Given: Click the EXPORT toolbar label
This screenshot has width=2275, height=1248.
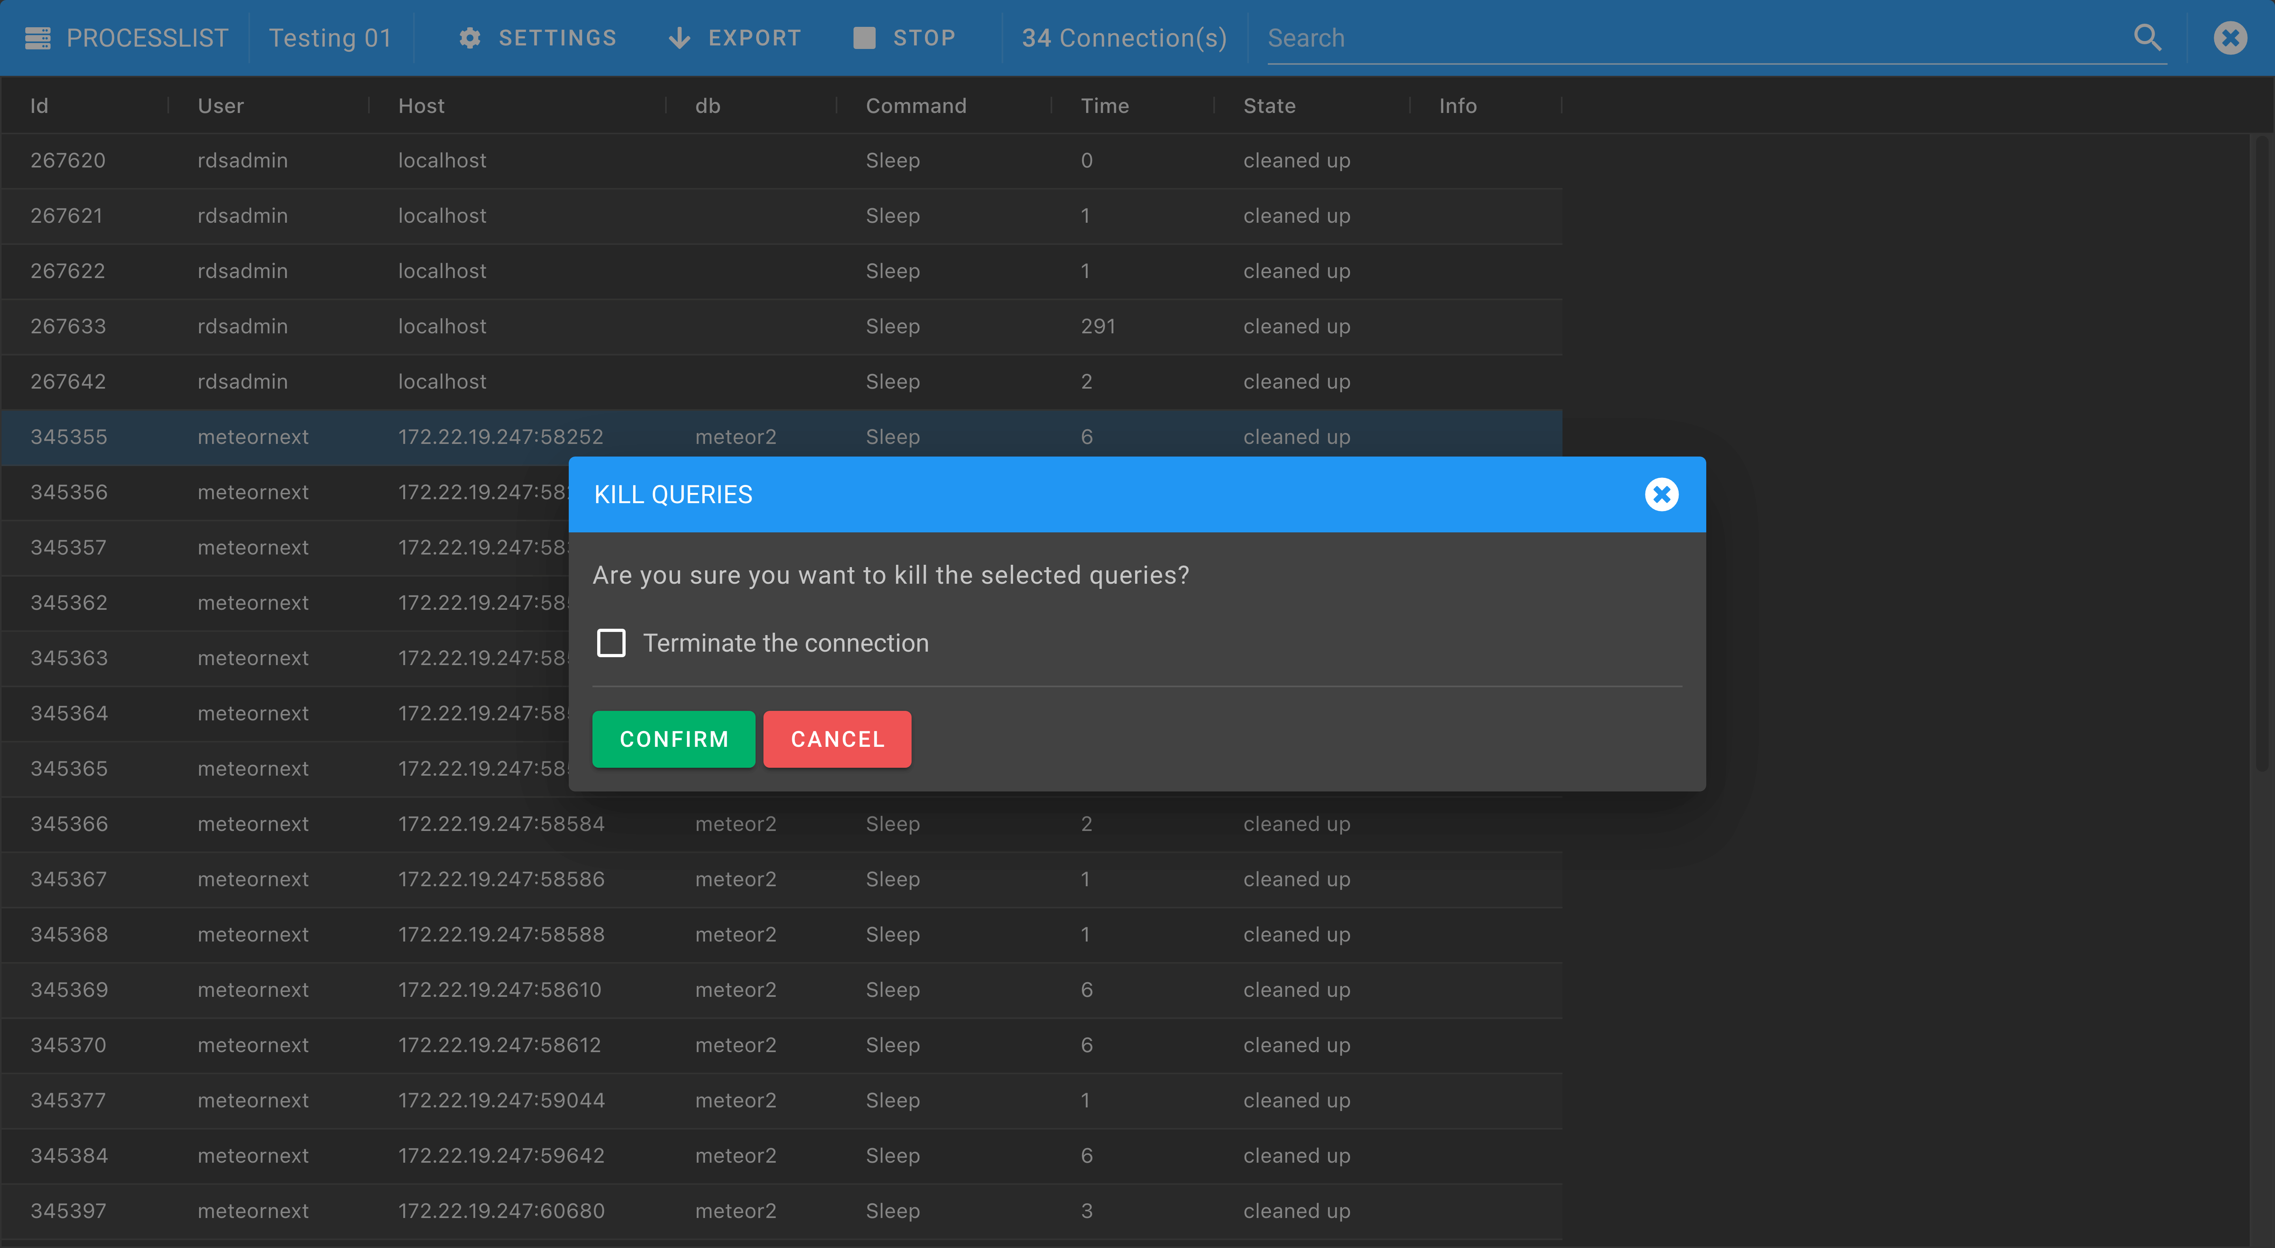Looking at the screenshot, I should (x=754, y=38).
